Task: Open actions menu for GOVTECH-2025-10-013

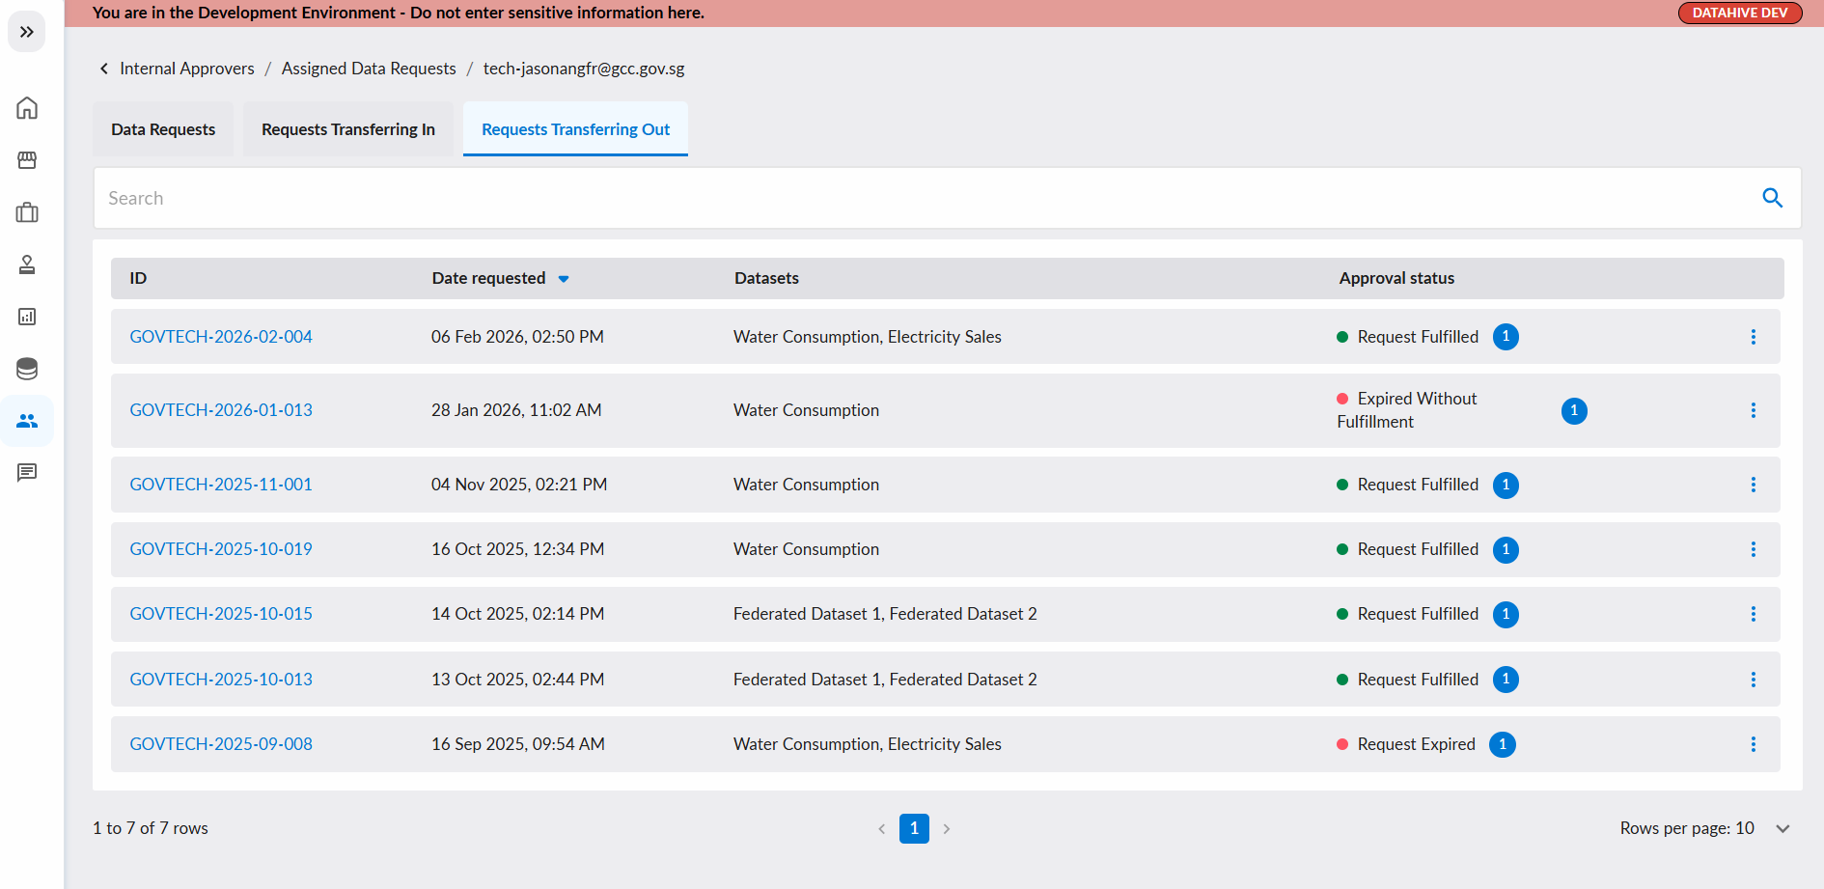Action: [x=1754, y=680]
